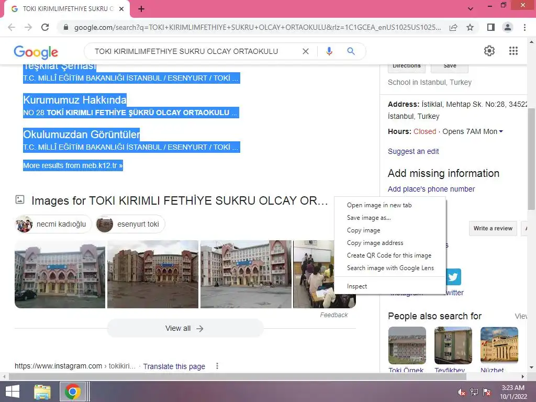
Task: Open classroom photo thumbnail
Action: [x=314, y=274]
